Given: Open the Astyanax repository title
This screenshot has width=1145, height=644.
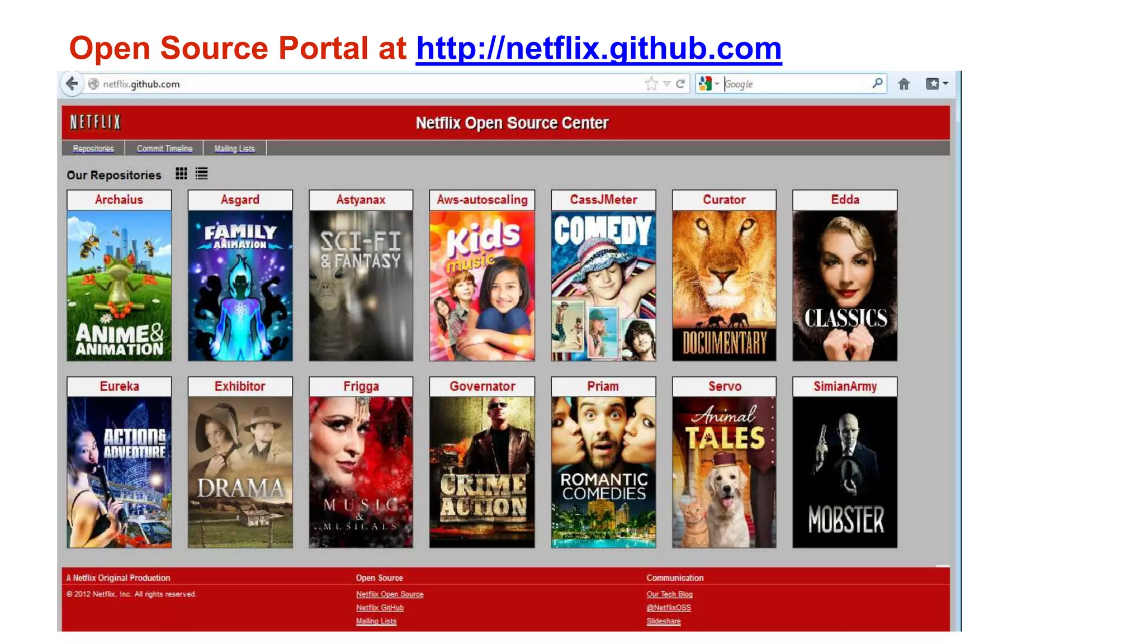Looking at the screenshot, I should point(361,200).
